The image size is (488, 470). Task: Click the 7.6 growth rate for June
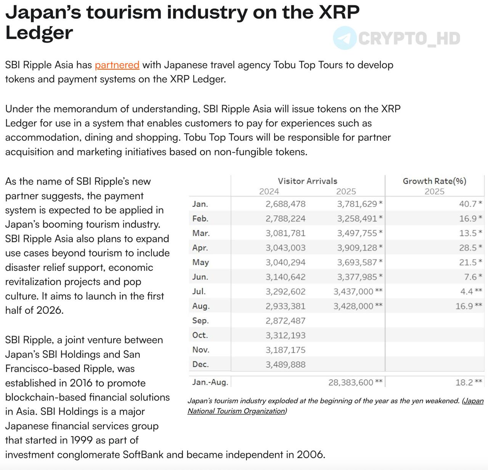(470, 277)
